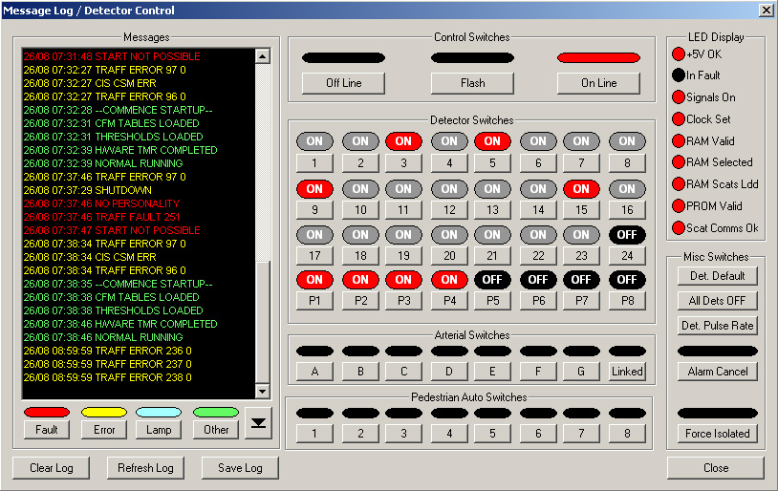Select the log line '07:38:46 NORMAL RUNNING'
Viewport: 778px width, 491px height.
point(103,338)
